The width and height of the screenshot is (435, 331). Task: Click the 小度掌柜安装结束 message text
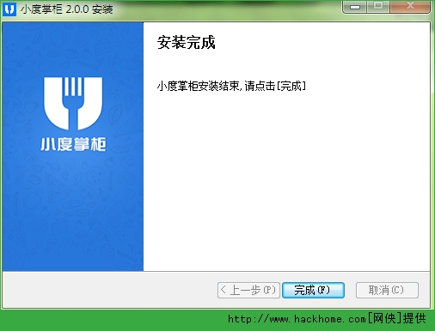coord(231,86)
